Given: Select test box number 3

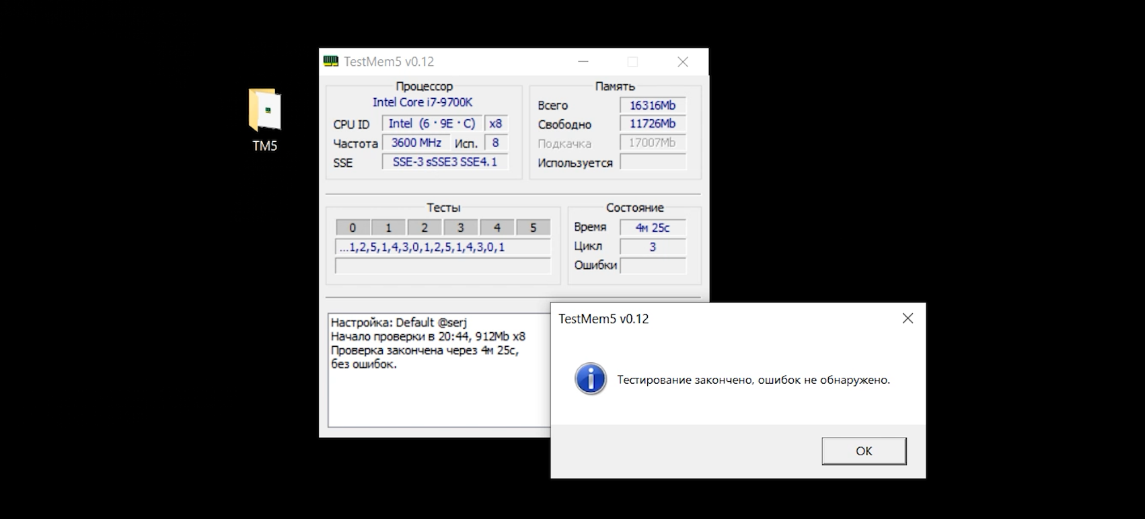Looking at the screenshot, I should coord(461,227).
